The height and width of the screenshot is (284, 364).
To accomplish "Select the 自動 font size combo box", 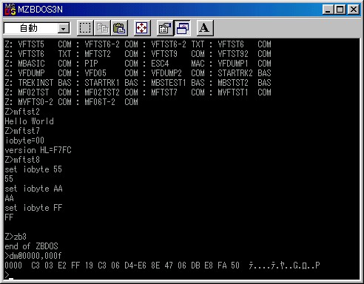I will pyautogui.click(x=37, y=28).
